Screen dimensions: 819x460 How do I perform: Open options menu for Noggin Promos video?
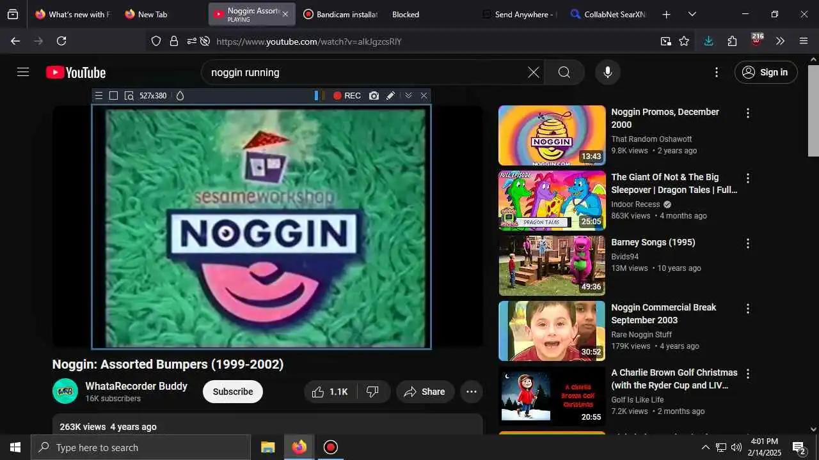(x=747, y=113)
